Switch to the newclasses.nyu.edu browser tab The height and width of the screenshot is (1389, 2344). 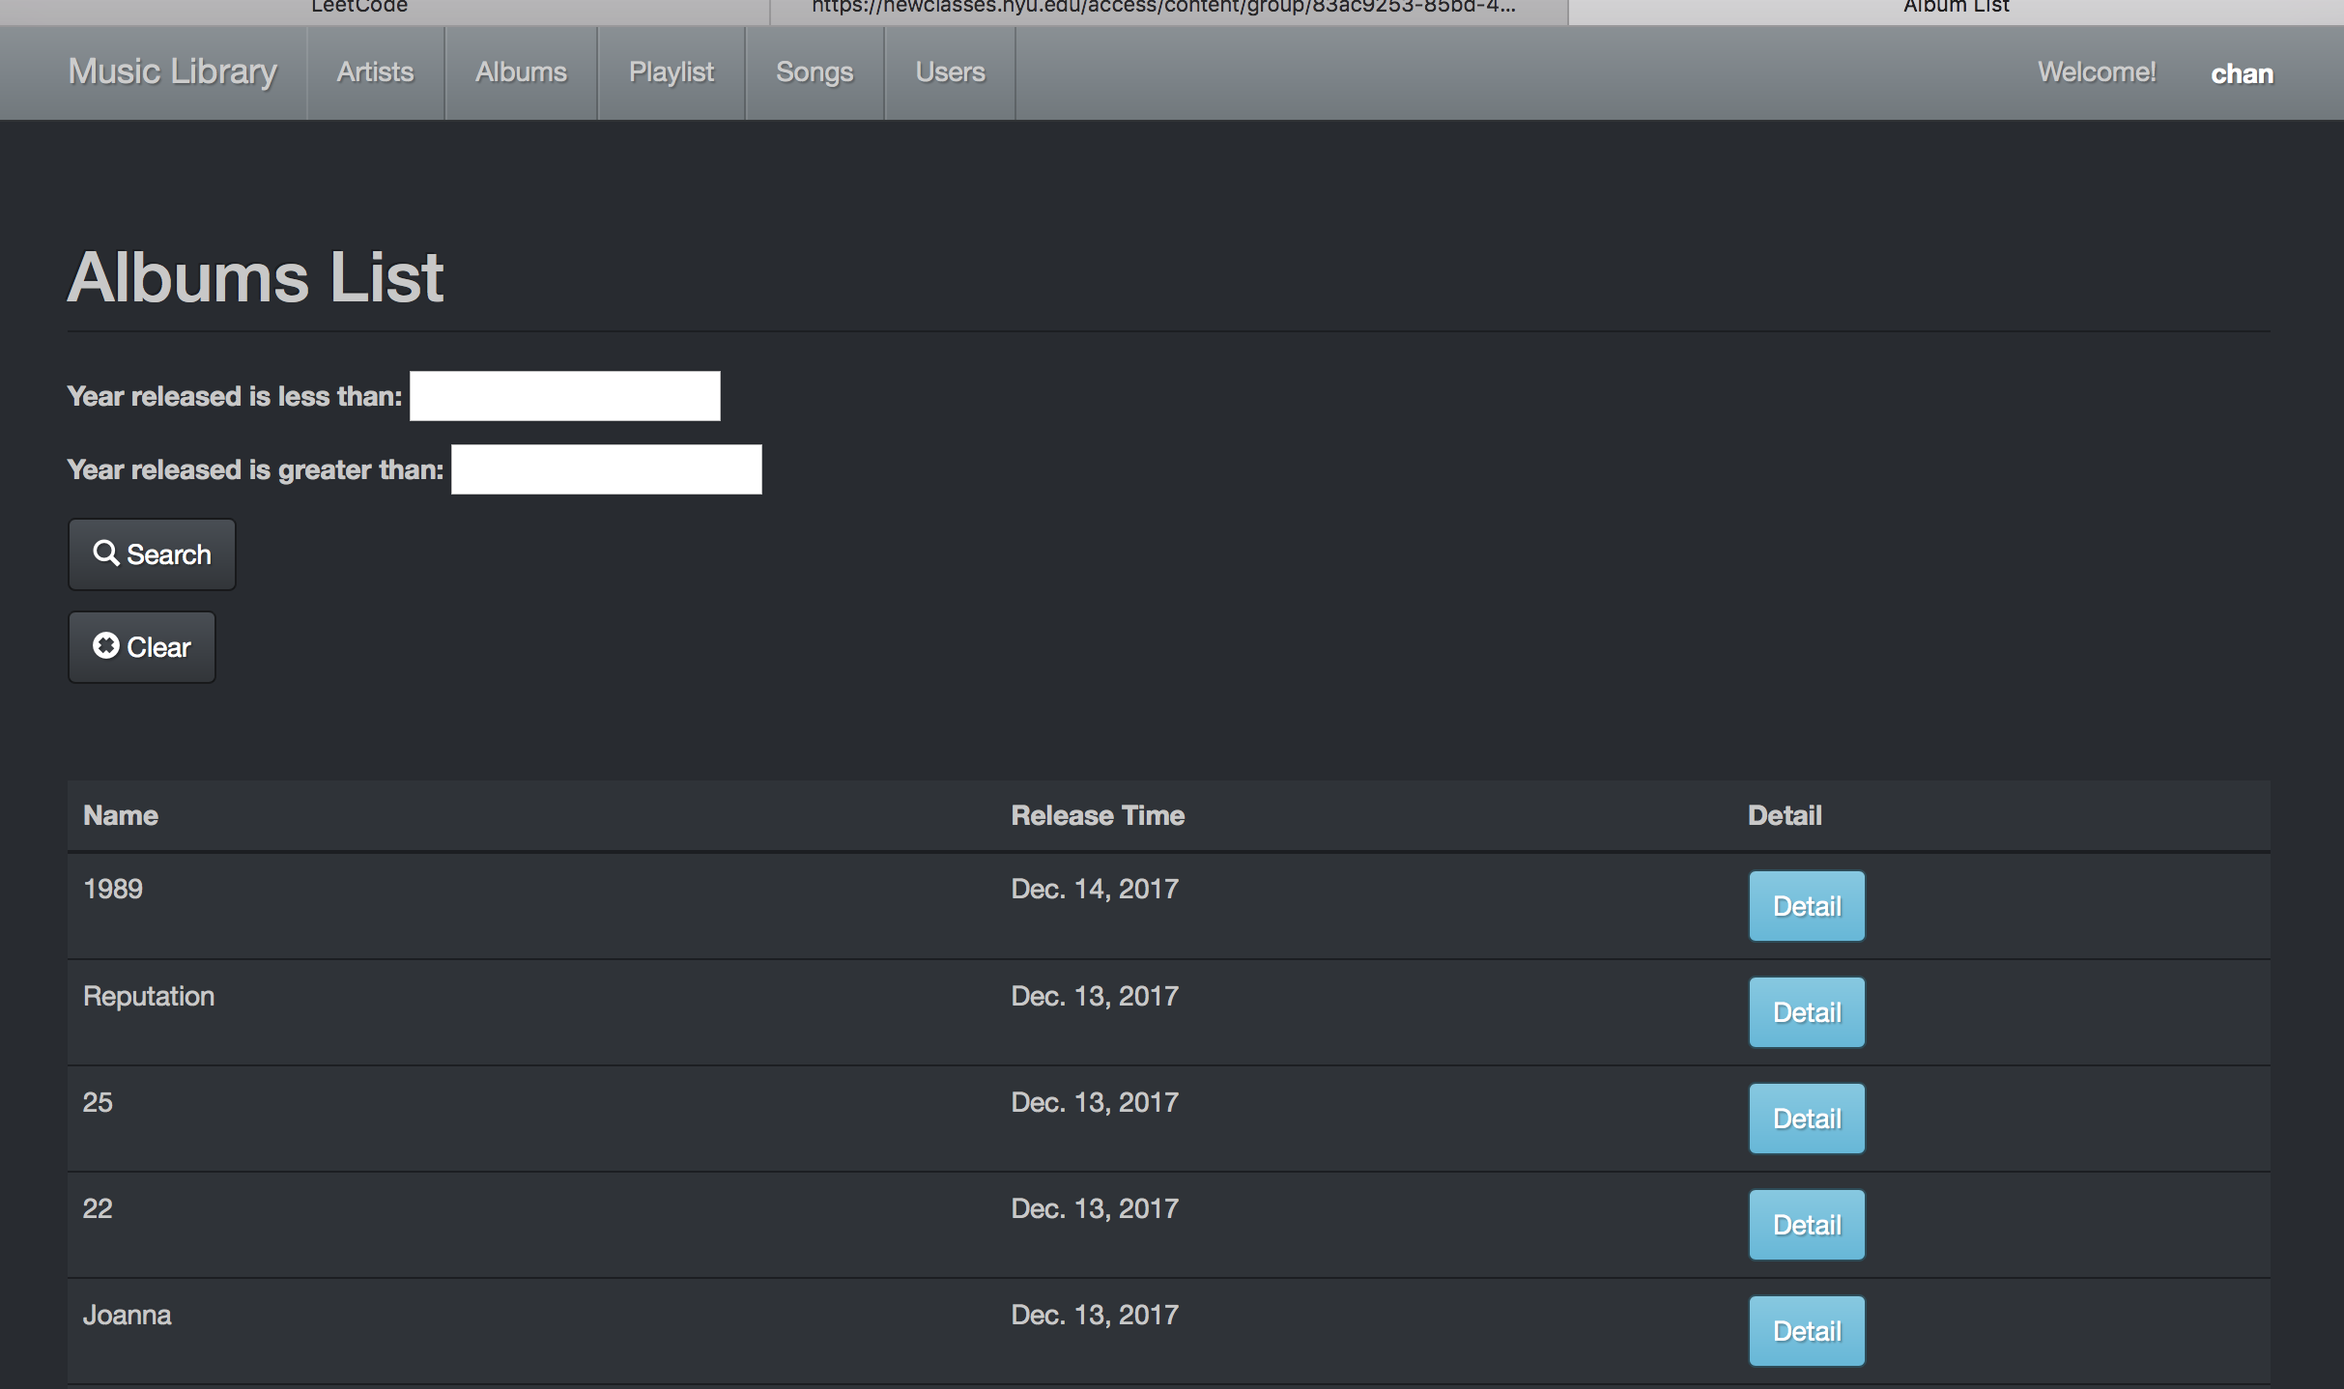(x=1163, y=8)
